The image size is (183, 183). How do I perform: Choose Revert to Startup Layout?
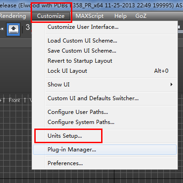pyautogui.click(x=105, y=61)
